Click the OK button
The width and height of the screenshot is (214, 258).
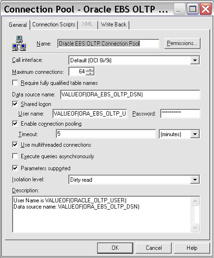pos(115,248)
